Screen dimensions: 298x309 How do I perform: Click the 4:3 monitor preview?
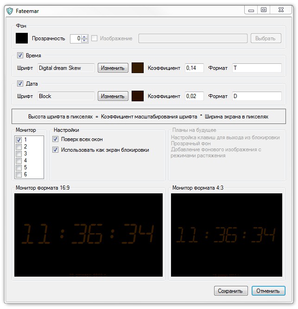[x=227, y=235]
